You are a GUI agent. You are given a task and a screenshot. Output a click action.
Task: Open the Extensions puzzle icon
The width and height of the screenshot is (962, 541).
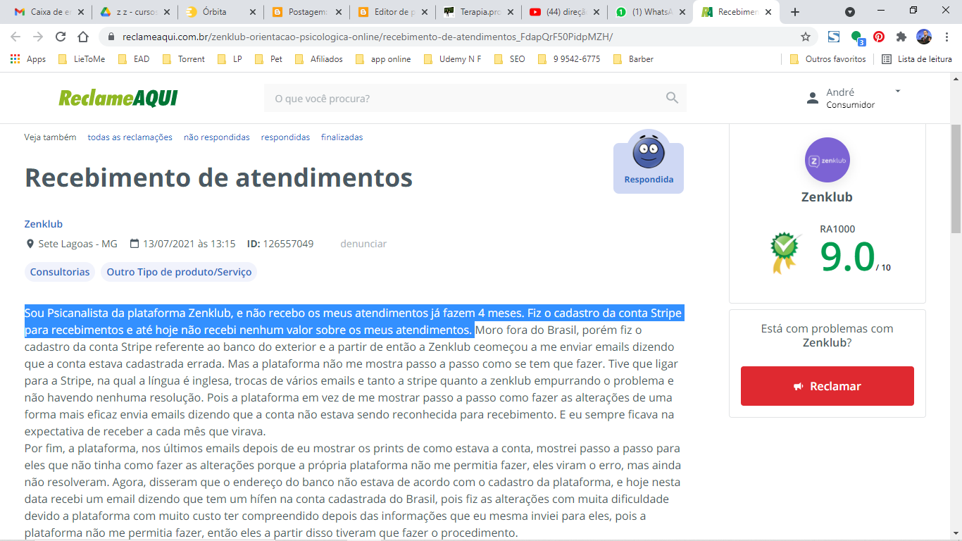pyautogui.click(x=901, y=37)
